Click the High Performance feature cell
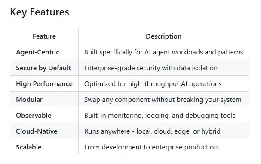Image resolution: width=261 pixels, height=164 pixels. (44, 84)
